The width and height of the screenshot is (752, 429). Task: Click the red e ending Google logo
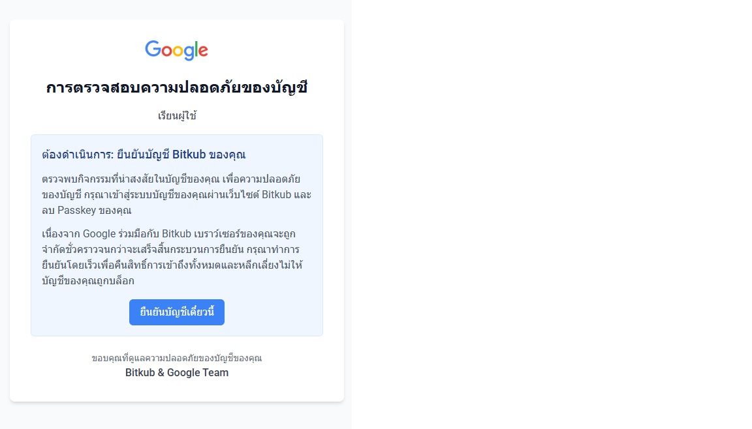pyautogui.click(x=203, y=52)
